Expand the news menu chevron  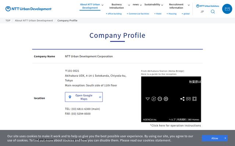pos(141,5)
